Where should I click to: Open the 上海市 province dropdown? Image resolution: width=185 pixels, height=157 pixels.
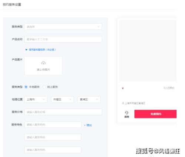click(x=36, y=100)
